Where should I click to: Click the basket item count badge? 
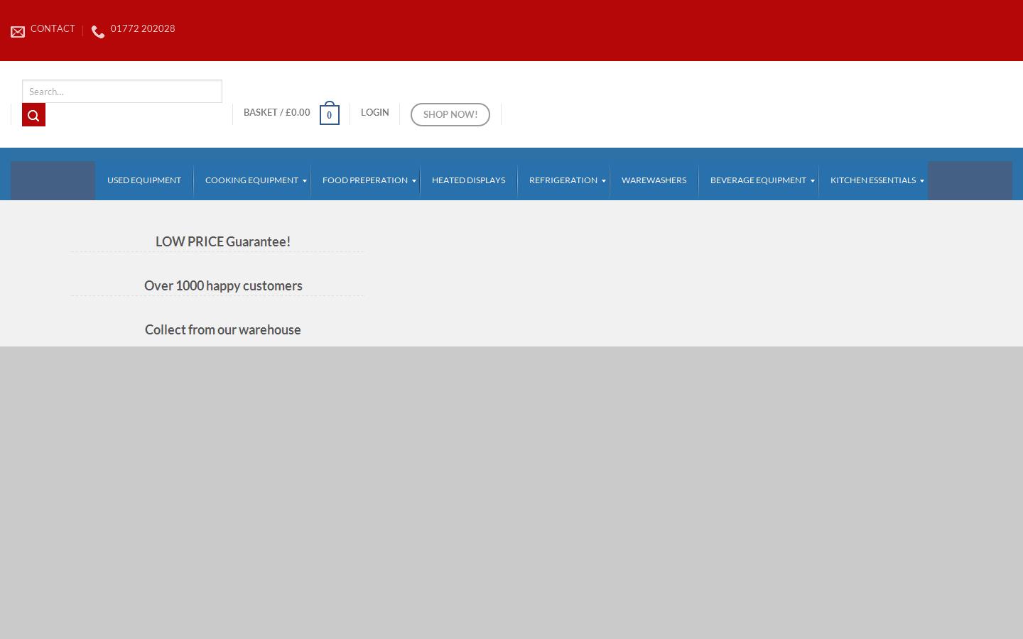click(329, 115)
